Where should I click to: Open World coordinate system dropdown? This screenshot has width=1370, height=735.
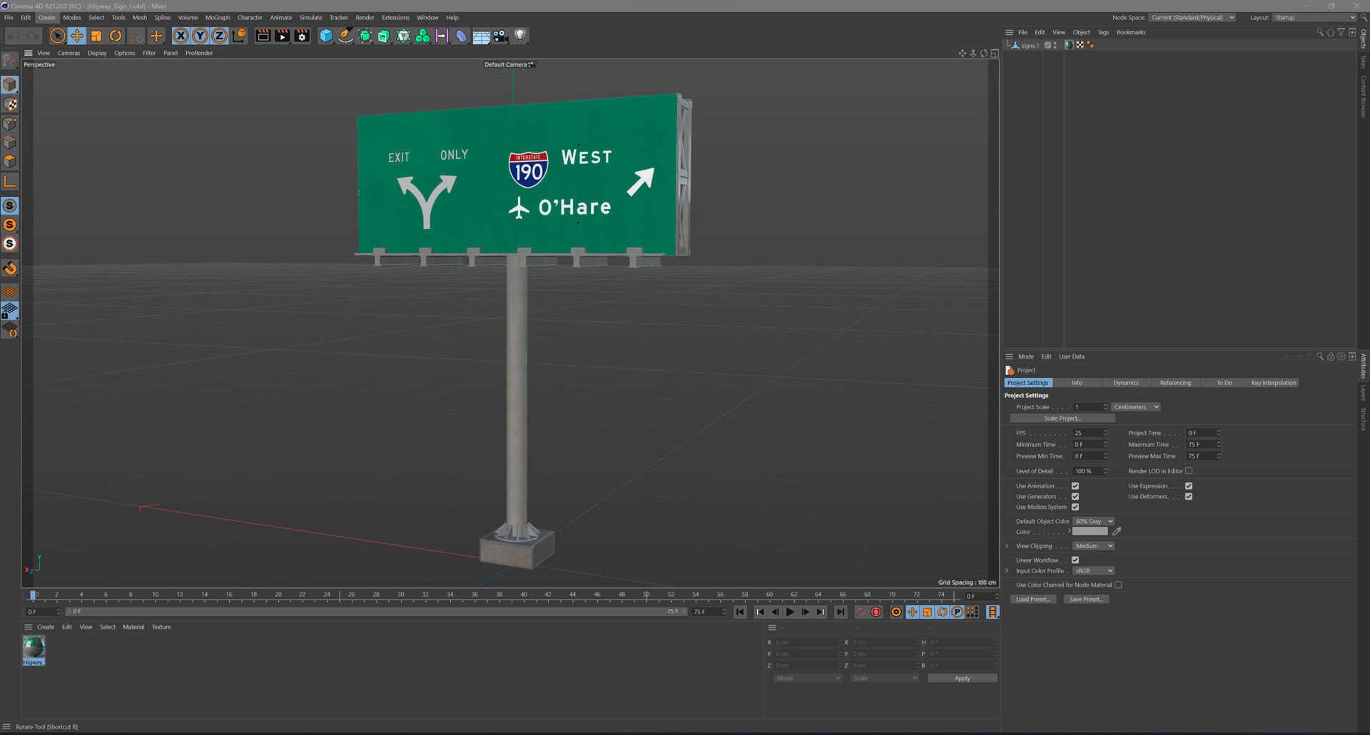pos(808,679)
